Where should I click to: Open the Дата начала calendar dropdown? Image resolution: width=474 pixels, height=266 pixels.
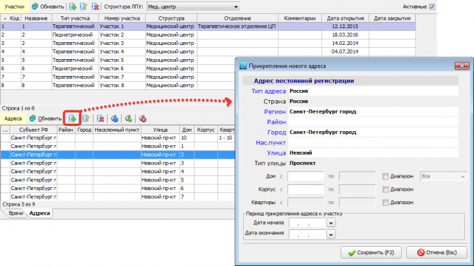tap(331, 223)
